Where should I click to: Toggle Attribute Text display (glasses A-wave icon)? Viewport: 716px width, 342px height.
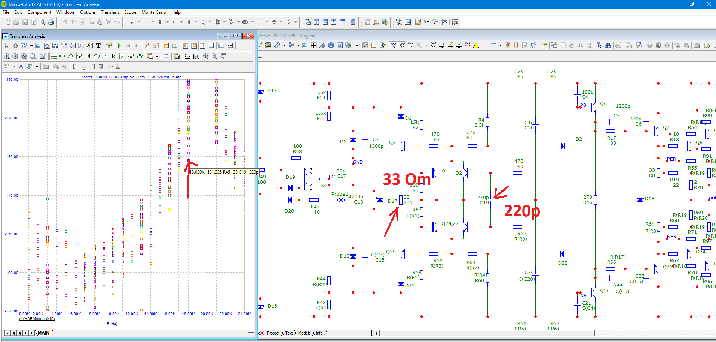[x=402, y=45]
